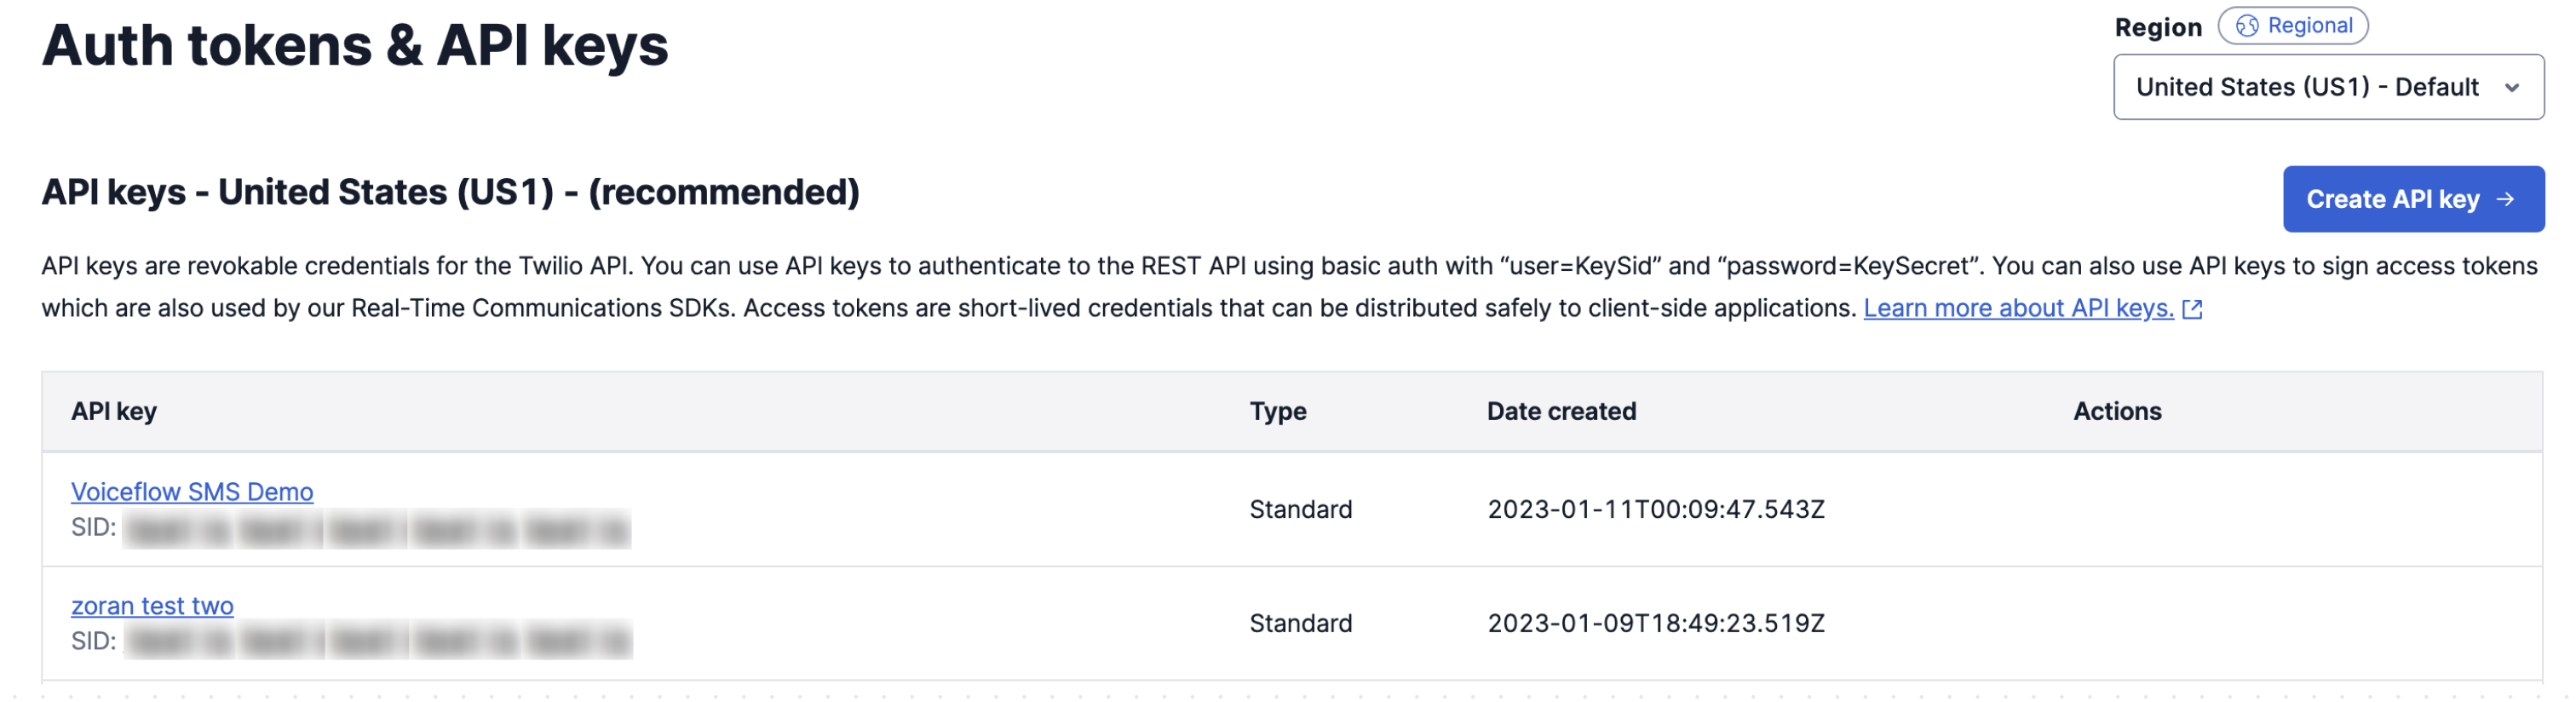Viewport: 2576px width, 702px height.
Task: Click the external link icon after Learn more
Action: click(2192, 309)
